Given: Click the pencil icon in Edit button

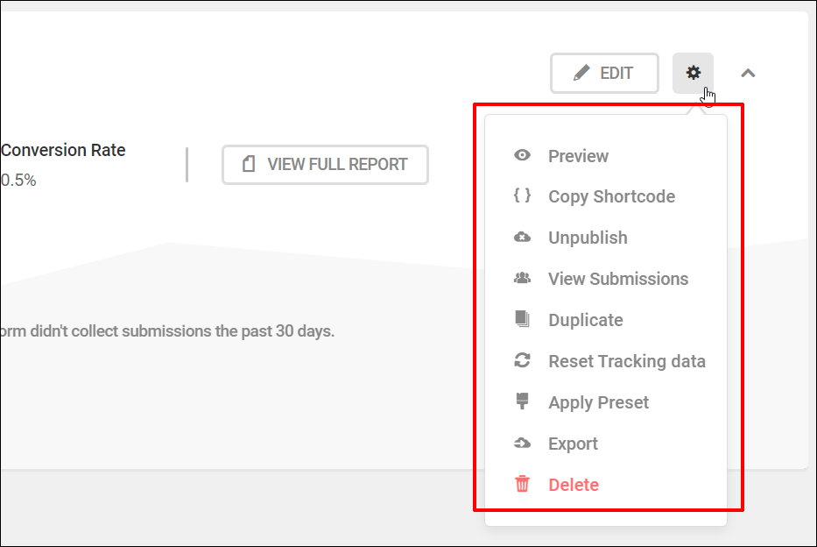Looking at the screenshot, I should [581, 73].
